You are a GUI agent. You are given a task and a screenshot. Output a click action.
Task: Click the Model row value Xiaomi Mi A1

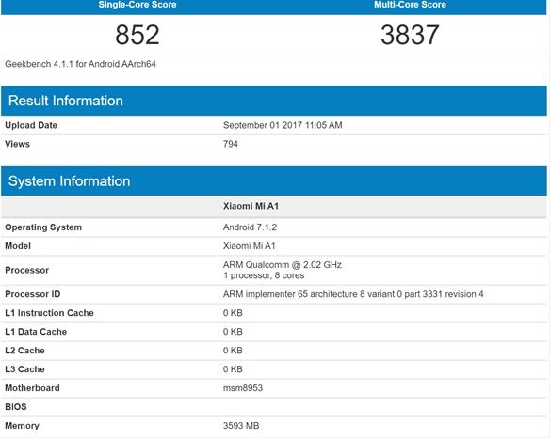tap(249, 246)
